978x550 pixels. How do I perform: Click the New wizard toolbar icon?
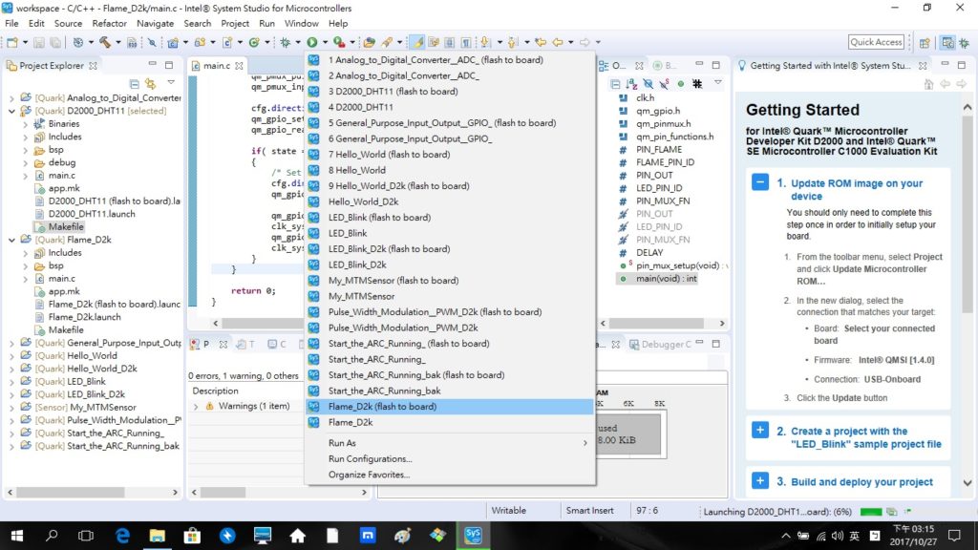click(11, 42)
